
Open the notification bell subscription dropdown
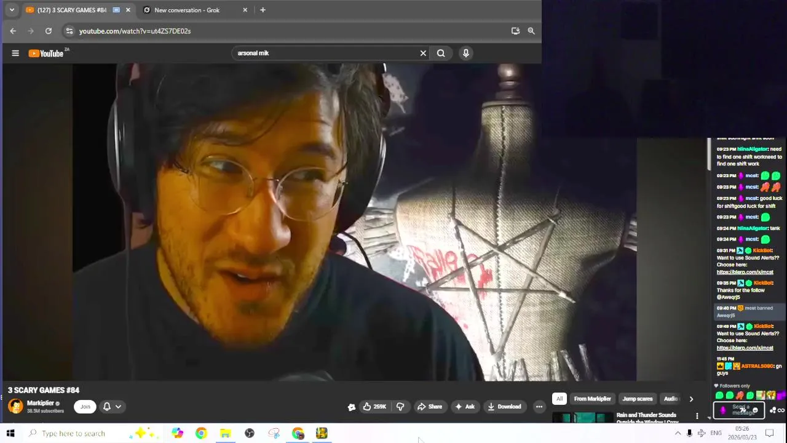tap(112, 406)
